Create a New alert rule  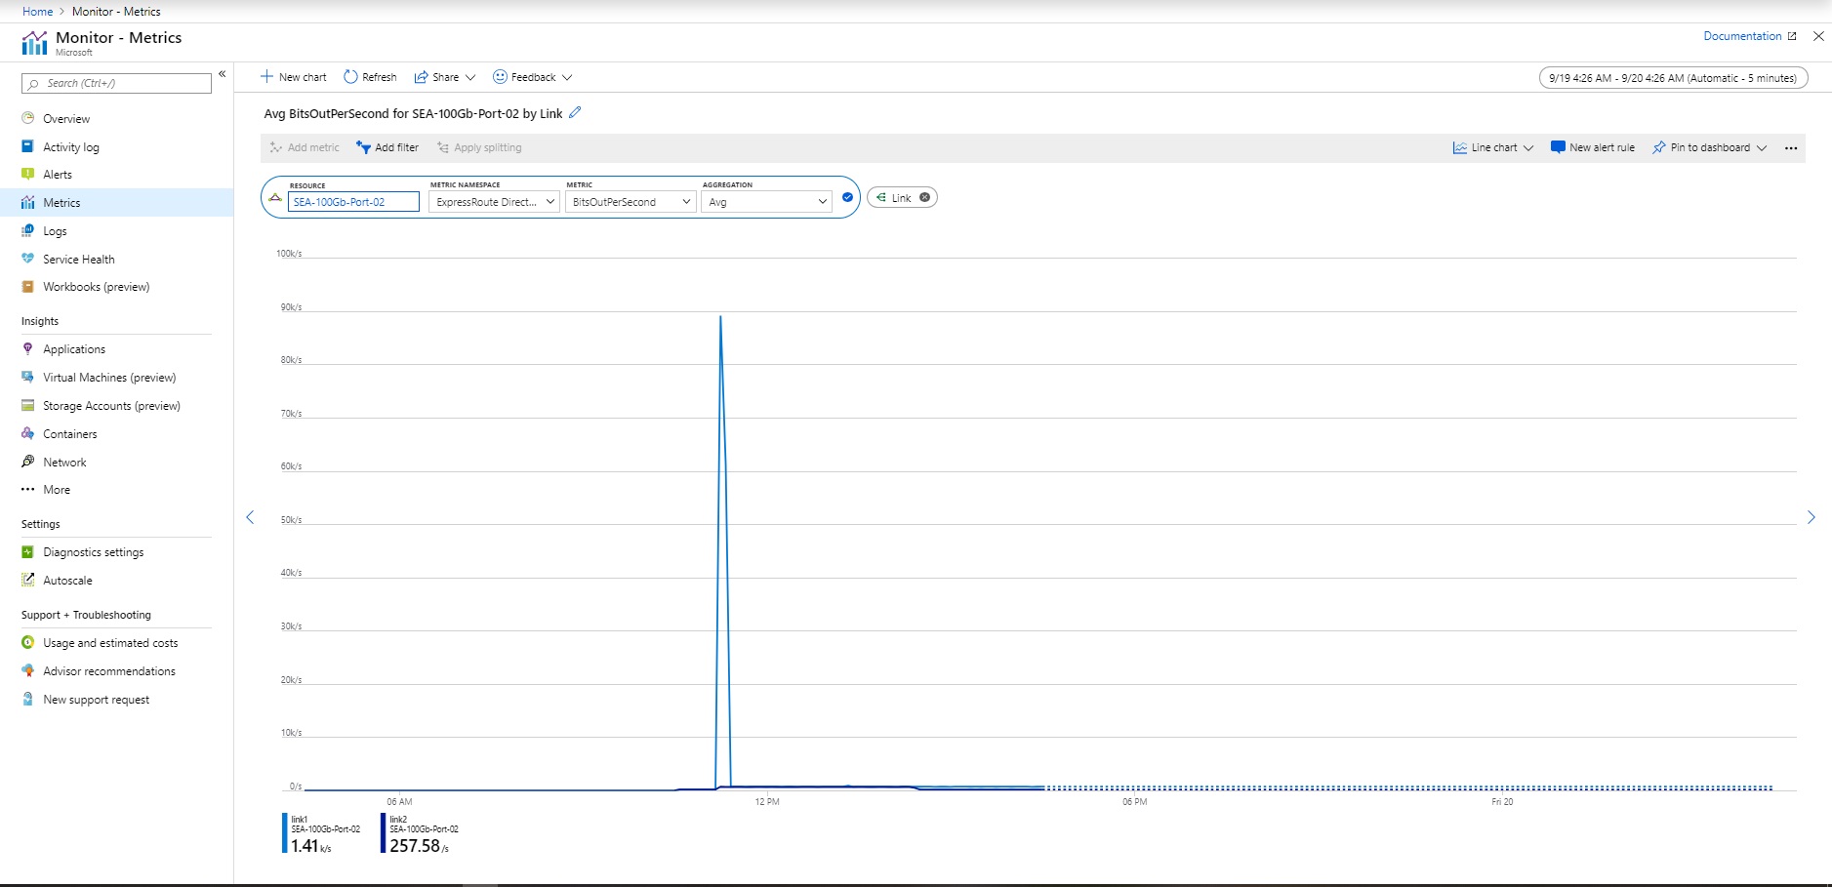[1595, 146]
